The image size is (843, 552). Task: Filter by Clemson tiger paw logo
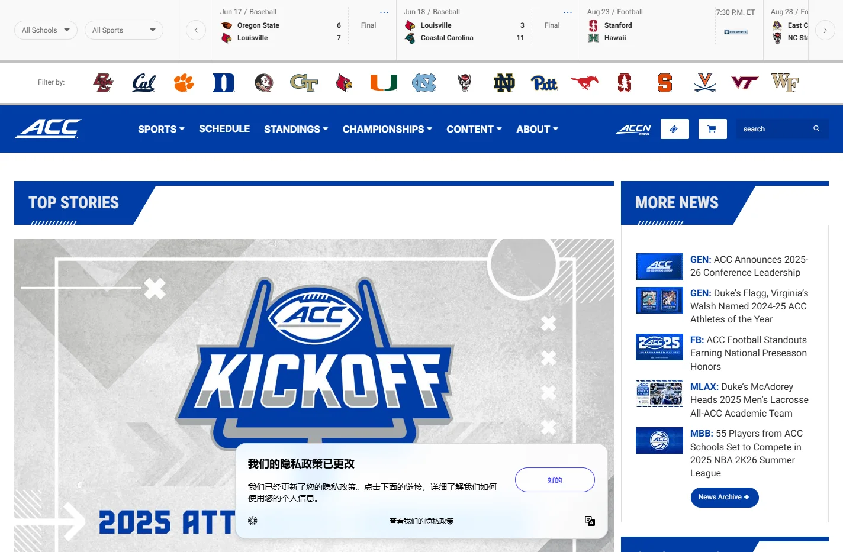(x=184, y=83)
